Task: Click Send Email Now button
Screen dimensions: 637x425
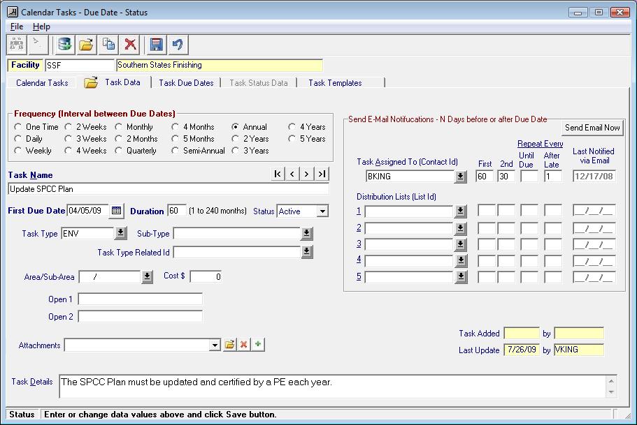Action: pyautogui.click(x=592, y=127)
